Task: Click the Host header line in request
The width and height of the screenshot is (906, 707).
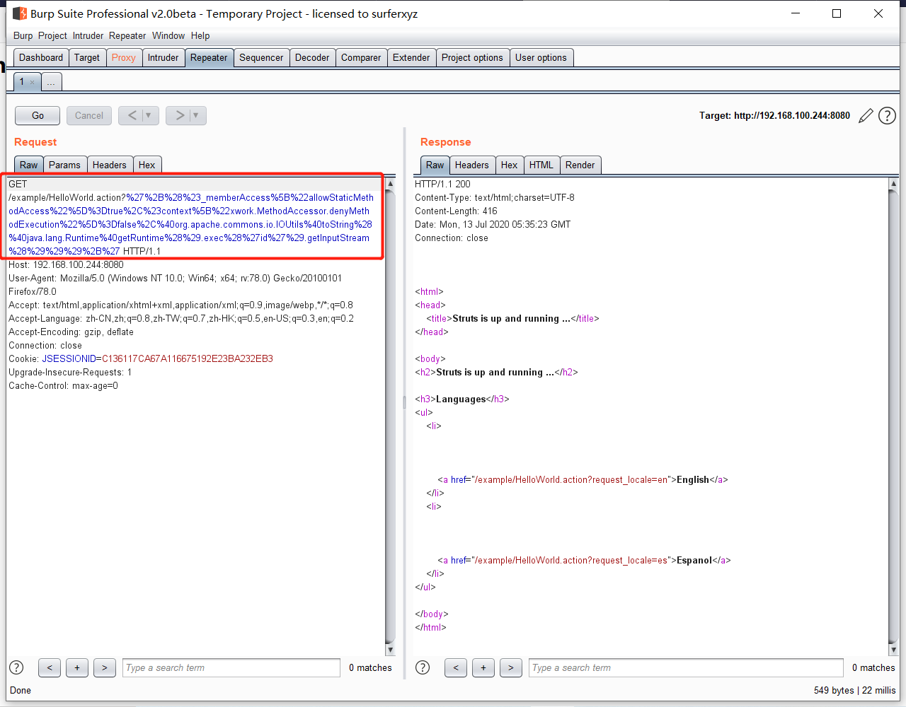Action: pyautogui.click(x=66, y=264)
